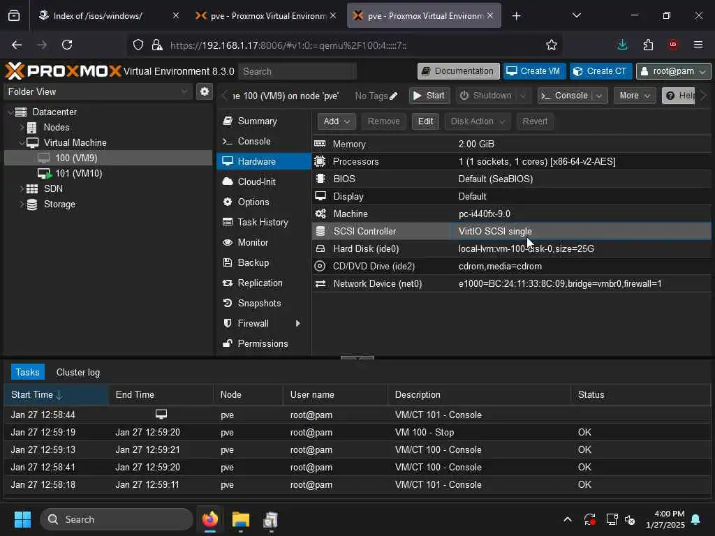Click the Create VM button
715x536 pixels.
[x=534, y=71]
